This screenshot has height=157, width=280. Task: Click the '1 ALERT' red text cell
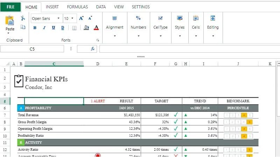tap(98, 101)
